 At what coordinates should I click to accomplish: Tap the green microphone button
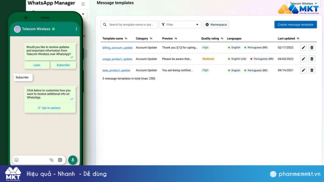[x=73, y=160]
